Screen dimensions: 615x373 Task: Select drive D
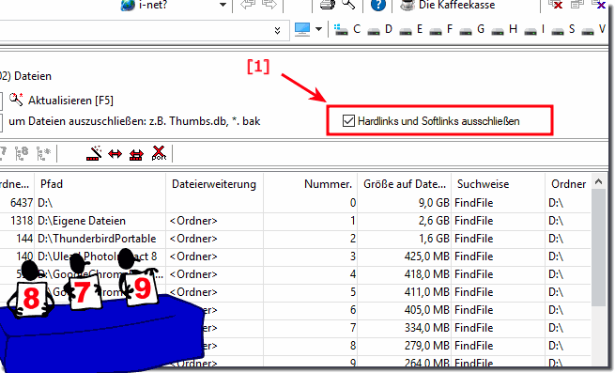380,29
